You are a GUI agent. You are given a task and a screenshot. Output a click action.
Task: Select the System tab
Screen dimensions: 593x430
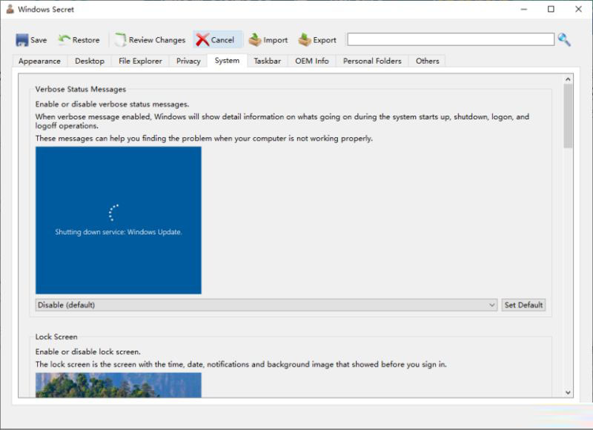(227, 61)
